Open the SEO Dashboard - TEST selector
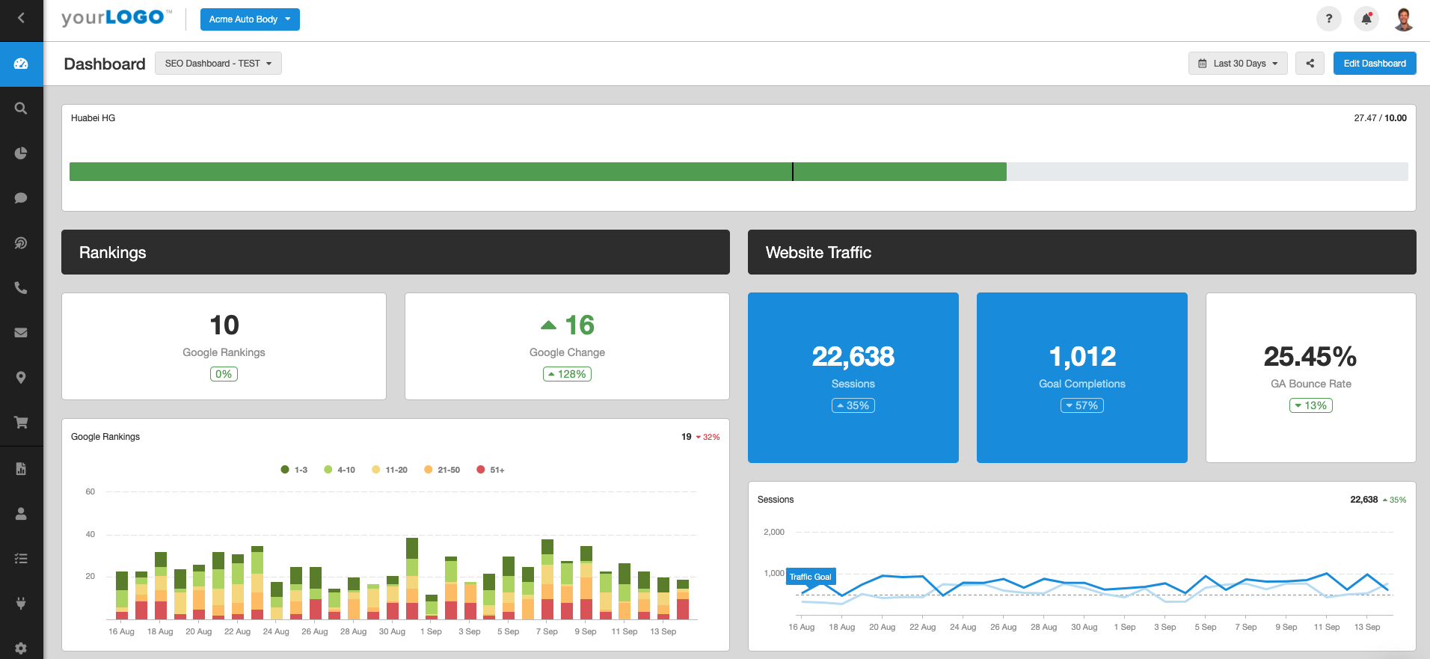The height and width of the screenshot is (659, 1430). [x=218, y=64]
